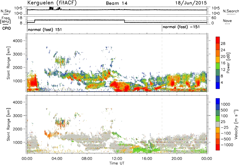Click the '20:00' time axis tick label

[177, 159]
